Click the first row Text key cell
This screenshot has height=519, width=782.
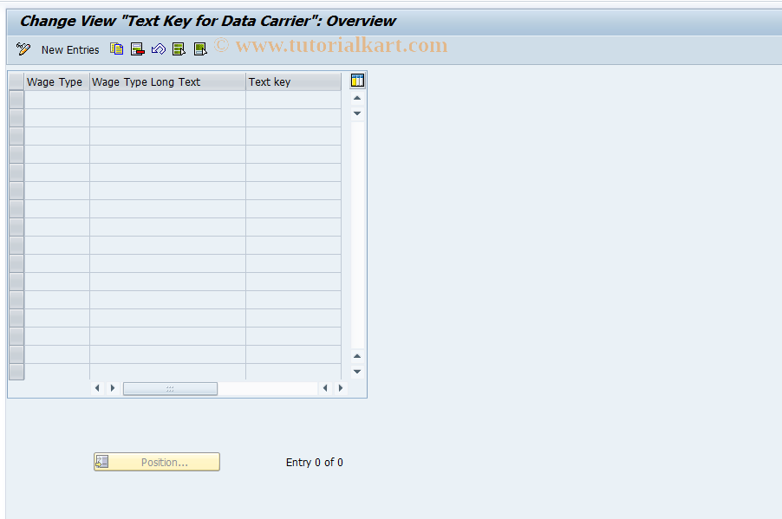[294, 100]
